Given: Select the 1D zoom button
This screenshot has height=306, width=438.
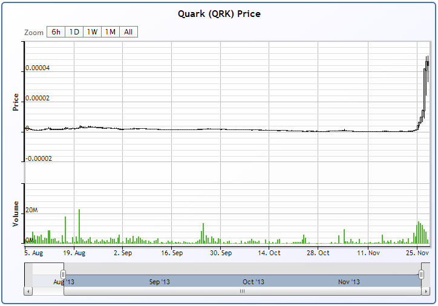Looking at the screenshot, I should [74, 32].
